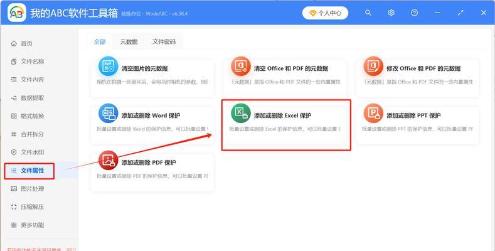Click description text under Excel 保护
Screen dimensions: 495x251
click(x=285, y=129)
